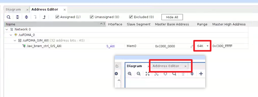
Task: Switch to the top Diagram tab
Action: 13,9
